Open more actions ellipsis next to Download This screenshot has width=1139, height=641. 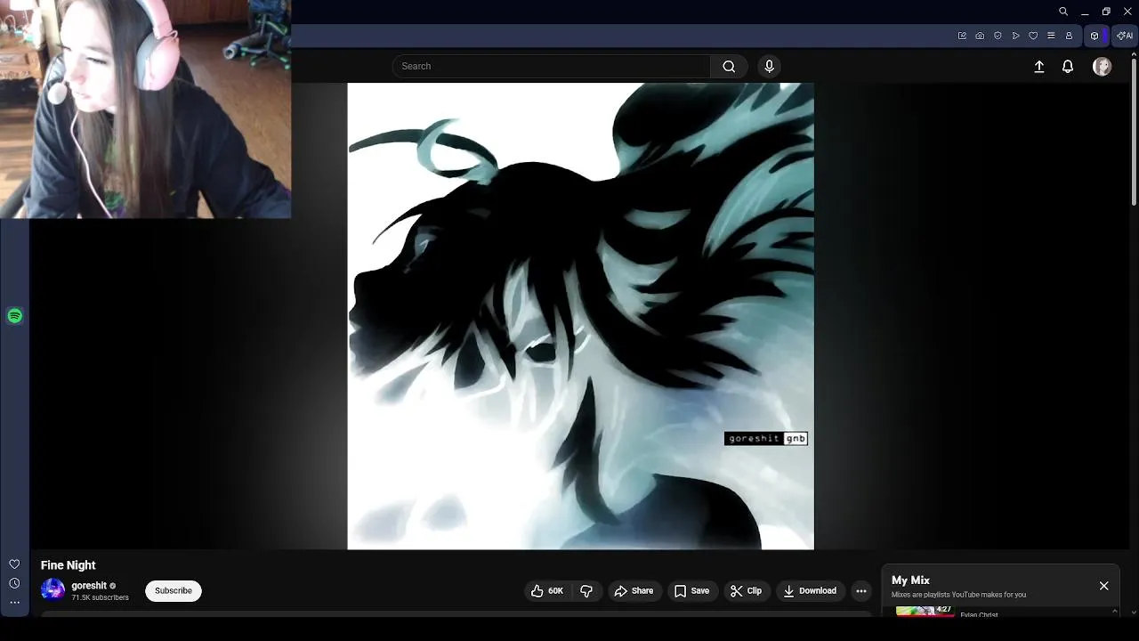click(x=860, y=591)
